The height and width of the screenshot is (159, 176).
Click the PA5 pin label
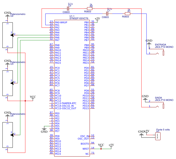click(x=57, y=35)
